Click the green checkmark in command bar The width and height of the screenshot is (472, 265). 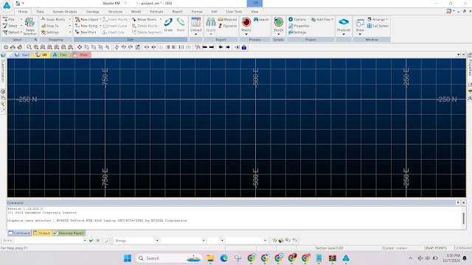point(91,241)
